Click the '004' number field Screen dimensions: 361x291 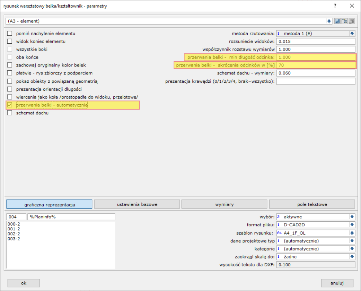tap(16, 217)
